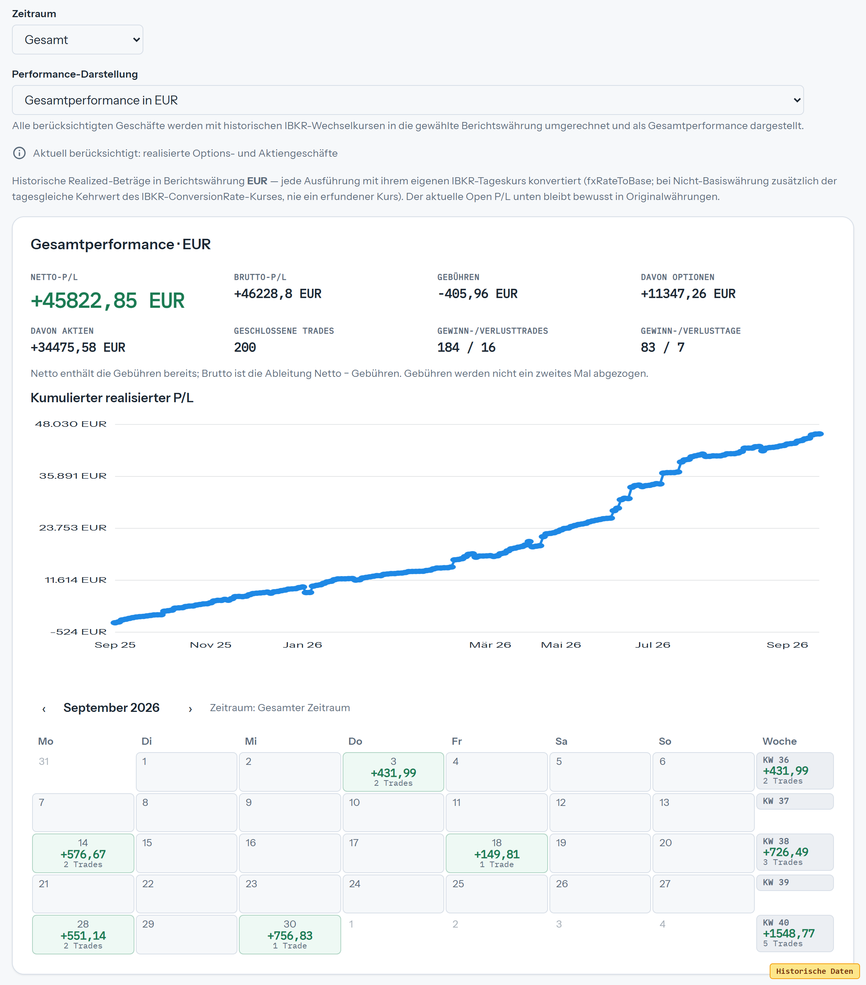Click the Zeitraum: Gesamter Zeitraum label

280,707
